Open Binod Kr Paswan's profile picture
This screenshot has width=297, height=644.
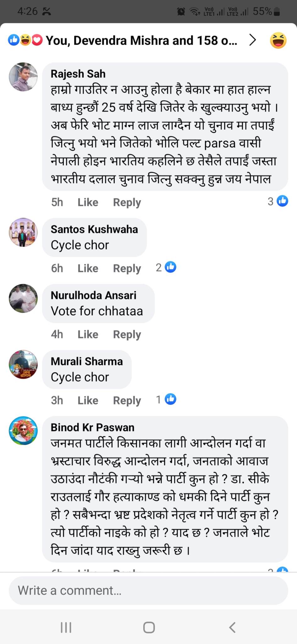pyautogui.click(x=23, y=430)
